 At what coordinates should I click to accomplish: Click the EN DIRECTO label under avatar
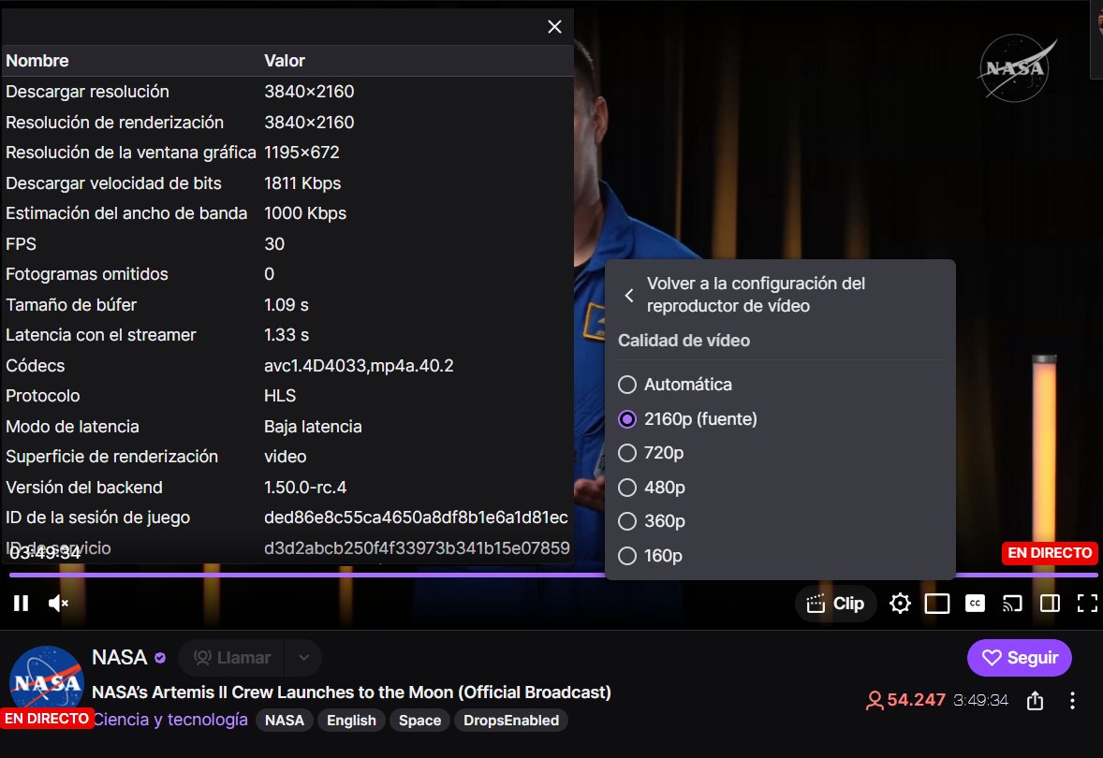pos(47,719)
